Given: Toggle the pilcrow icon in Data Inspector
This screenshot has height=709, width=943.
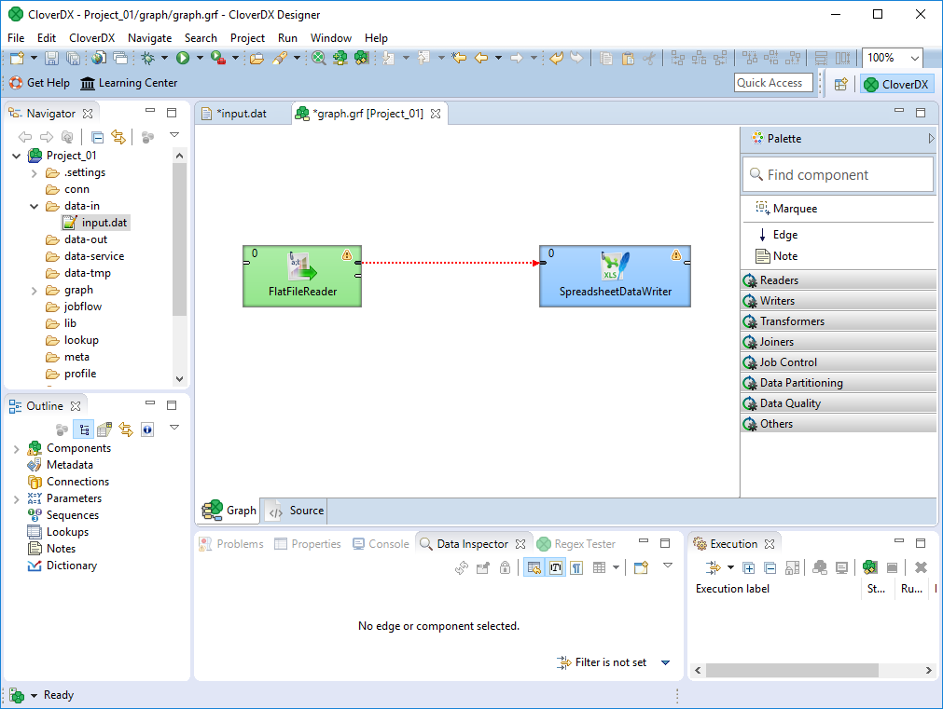Looking at the screenshot, I should [x=576, y=568].
